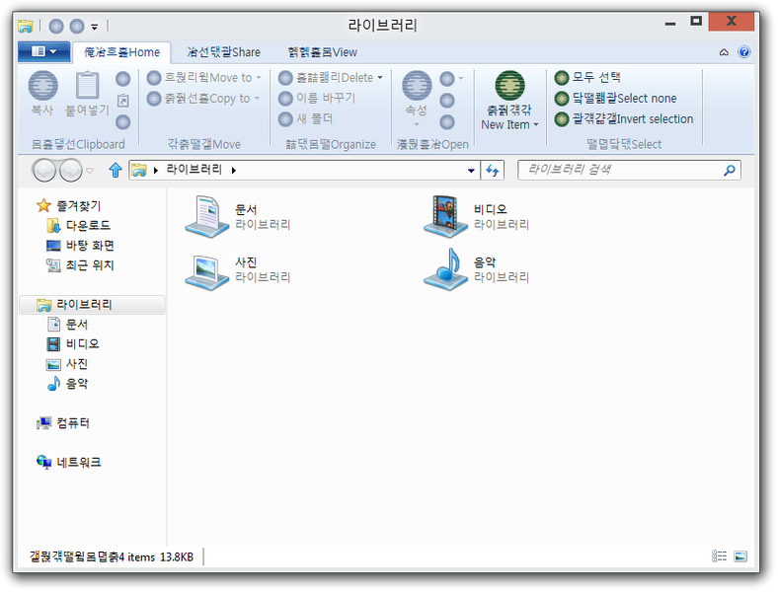This screenshot has height=592, width=778.
Task: Switch to details view in status bar
Action: (x=719, y=556)
